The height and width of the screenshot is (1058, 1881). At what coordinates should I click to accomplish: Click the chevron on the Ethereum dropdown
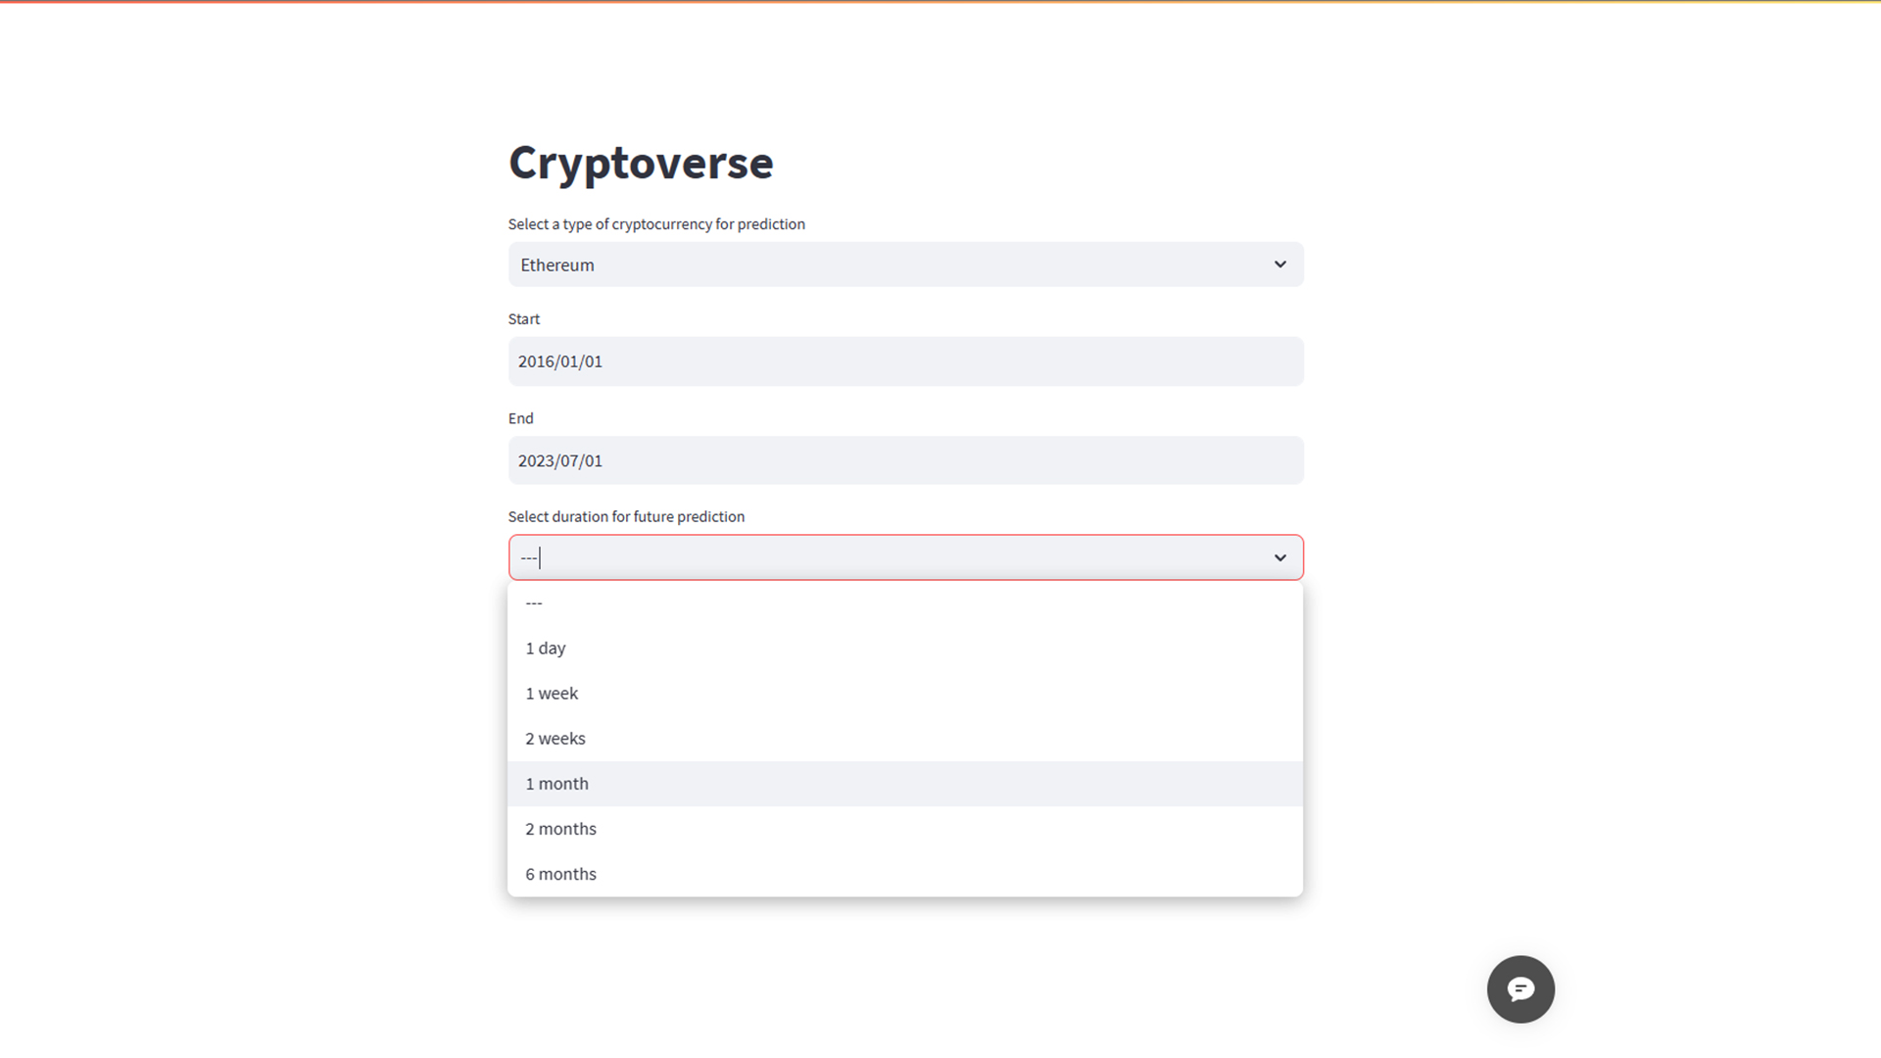tap(1279, 264)
